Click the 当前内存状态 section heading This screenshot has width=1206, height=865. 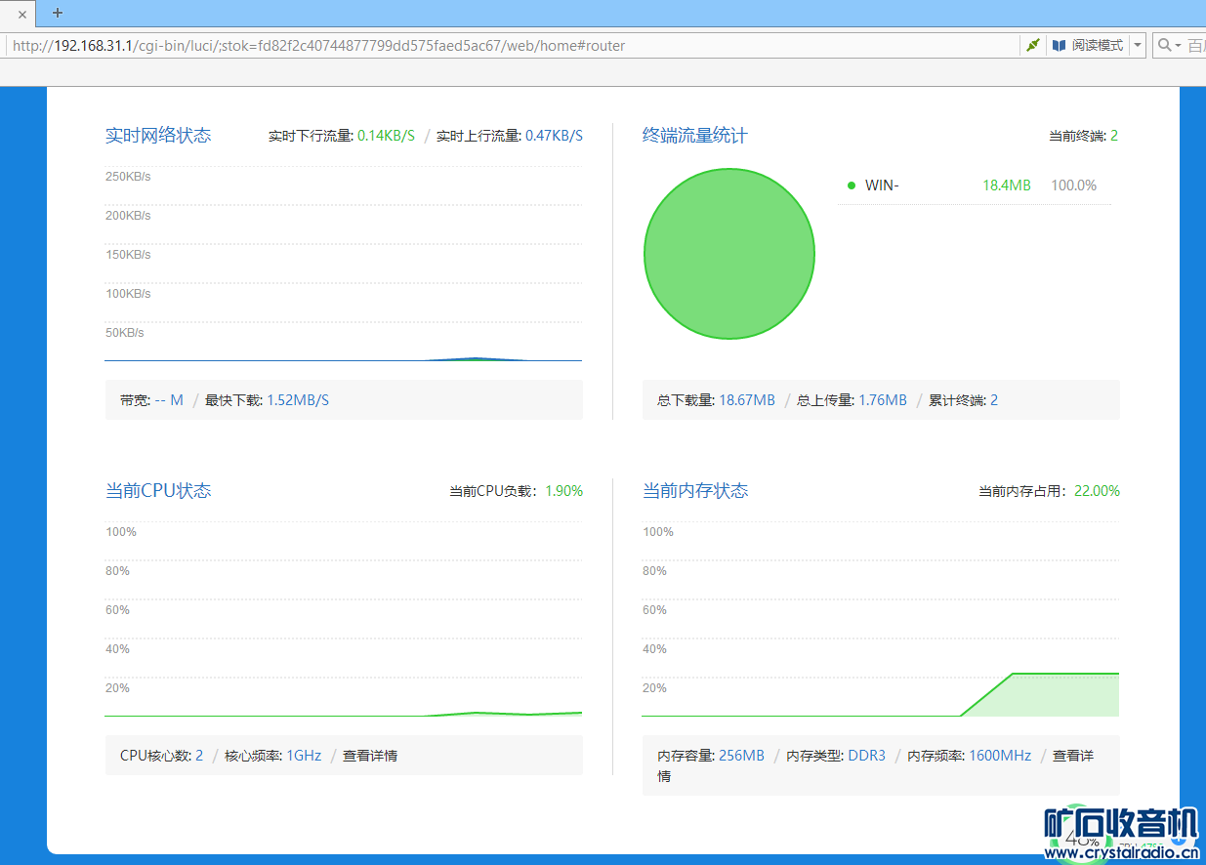click(x=695, y=491)
